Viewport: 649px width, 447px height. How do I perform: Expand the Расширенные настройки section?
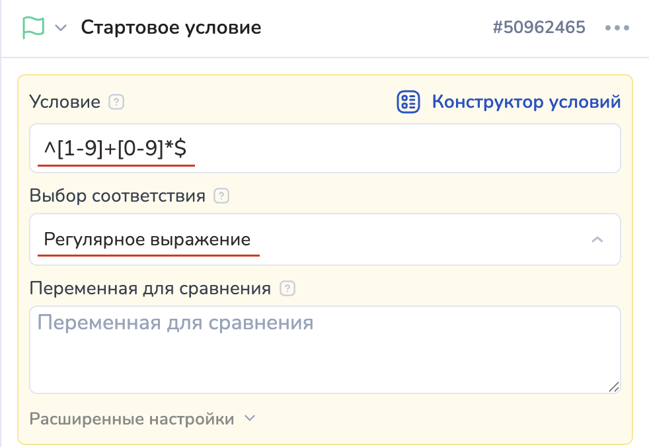point(132,419)
